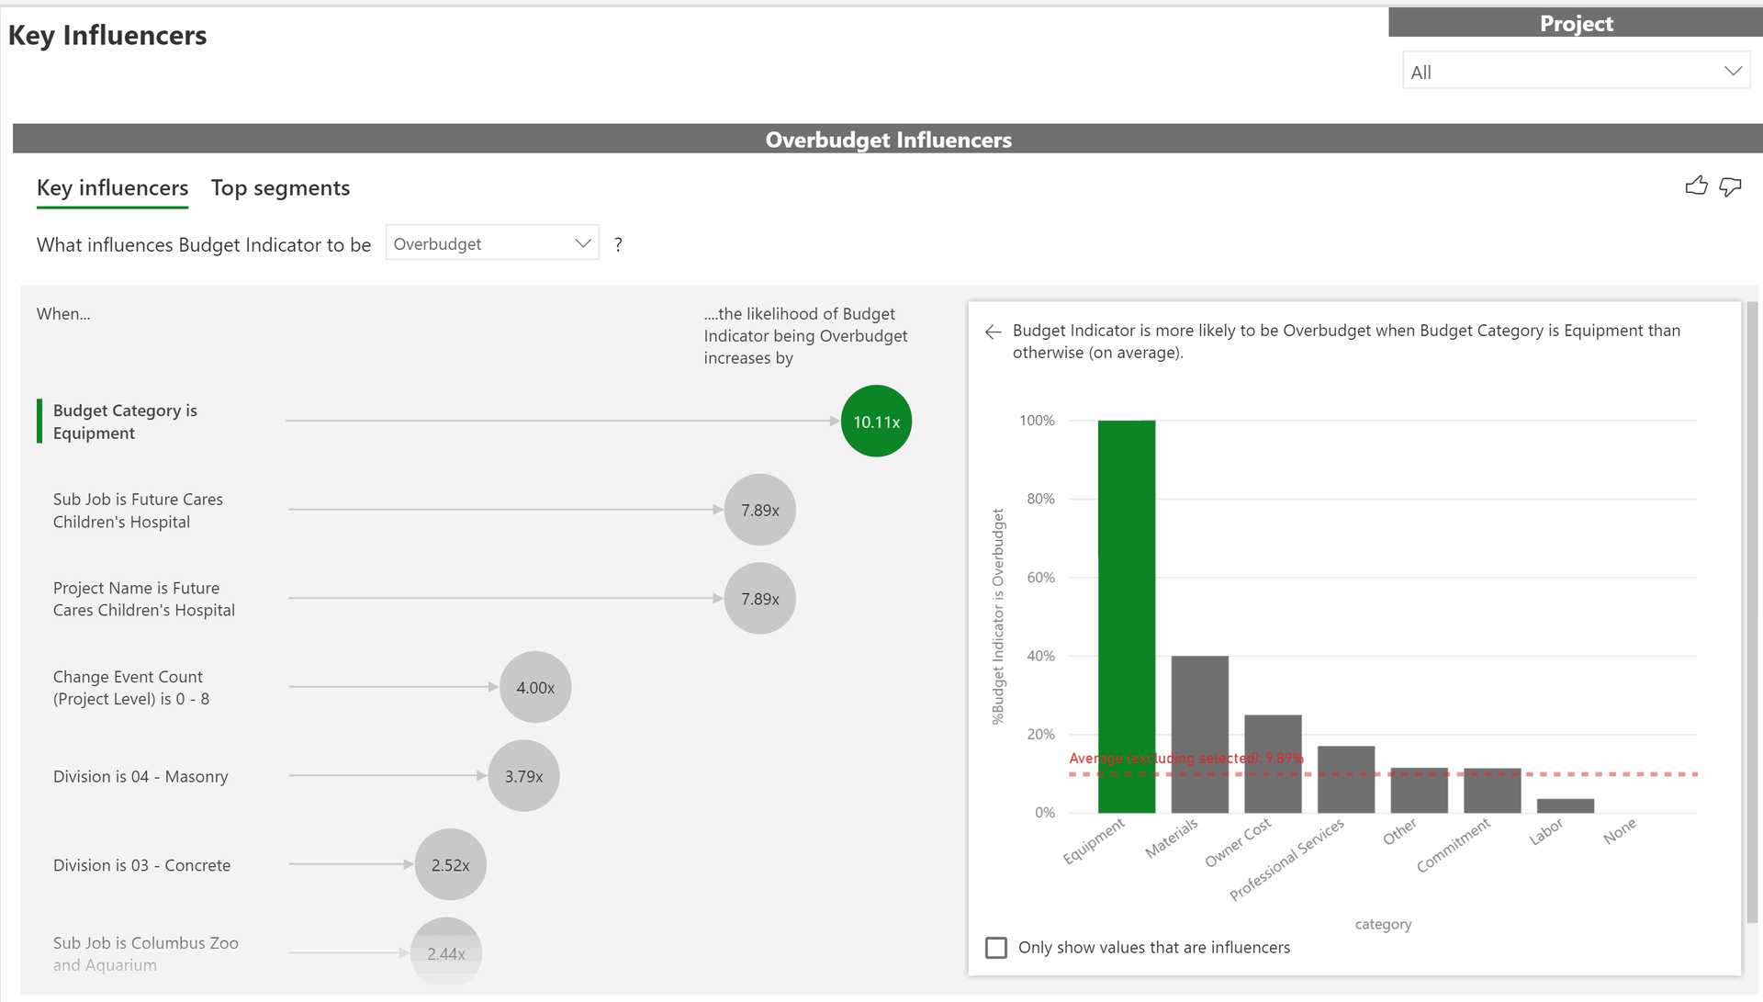Select the Key influencers tab
Image resolution: width=1763 pixels, height=1002 pixels.
pos(112,188)
